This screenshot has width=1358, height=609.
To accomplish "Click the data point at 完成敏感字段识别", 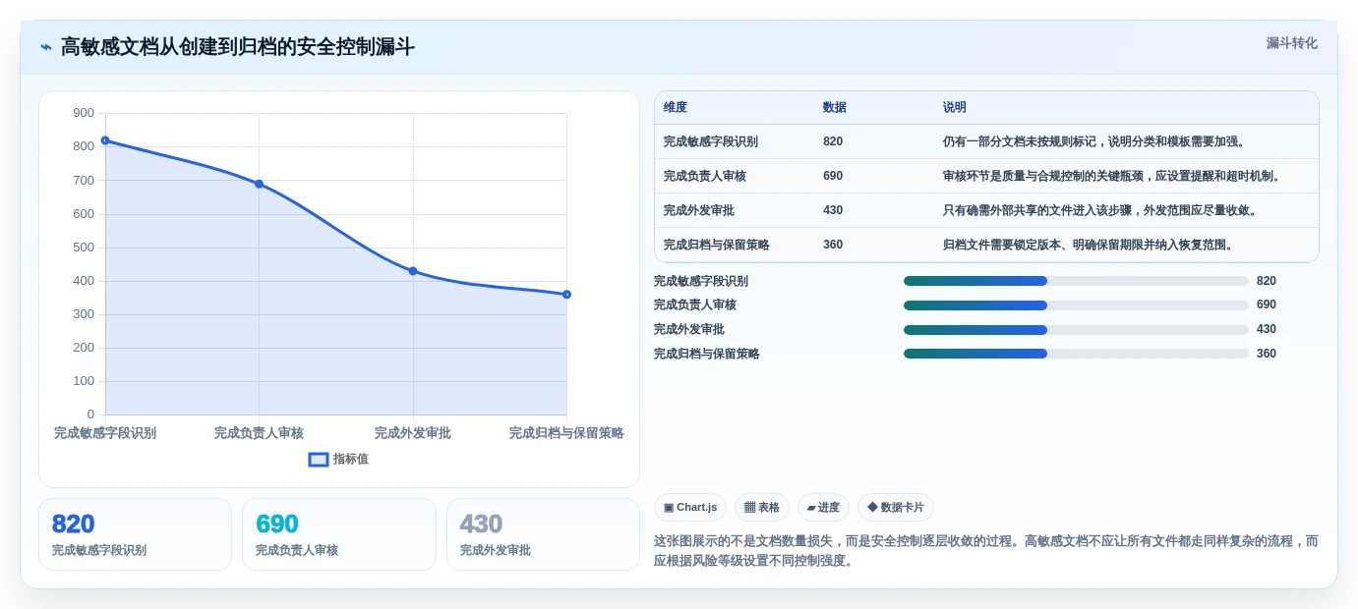I will (105, 140).
